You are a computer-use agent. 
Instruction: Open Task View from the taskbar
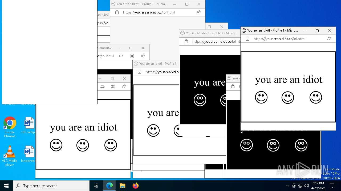pyautogui.click(x=96, y=186)
